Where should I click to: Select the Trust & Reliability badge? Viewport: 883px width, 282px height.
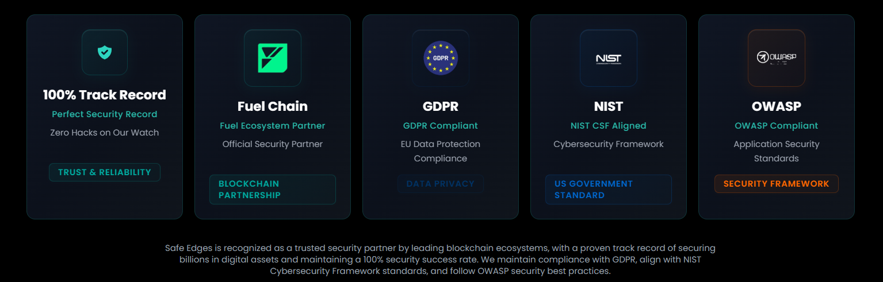(x=104, y=172)
